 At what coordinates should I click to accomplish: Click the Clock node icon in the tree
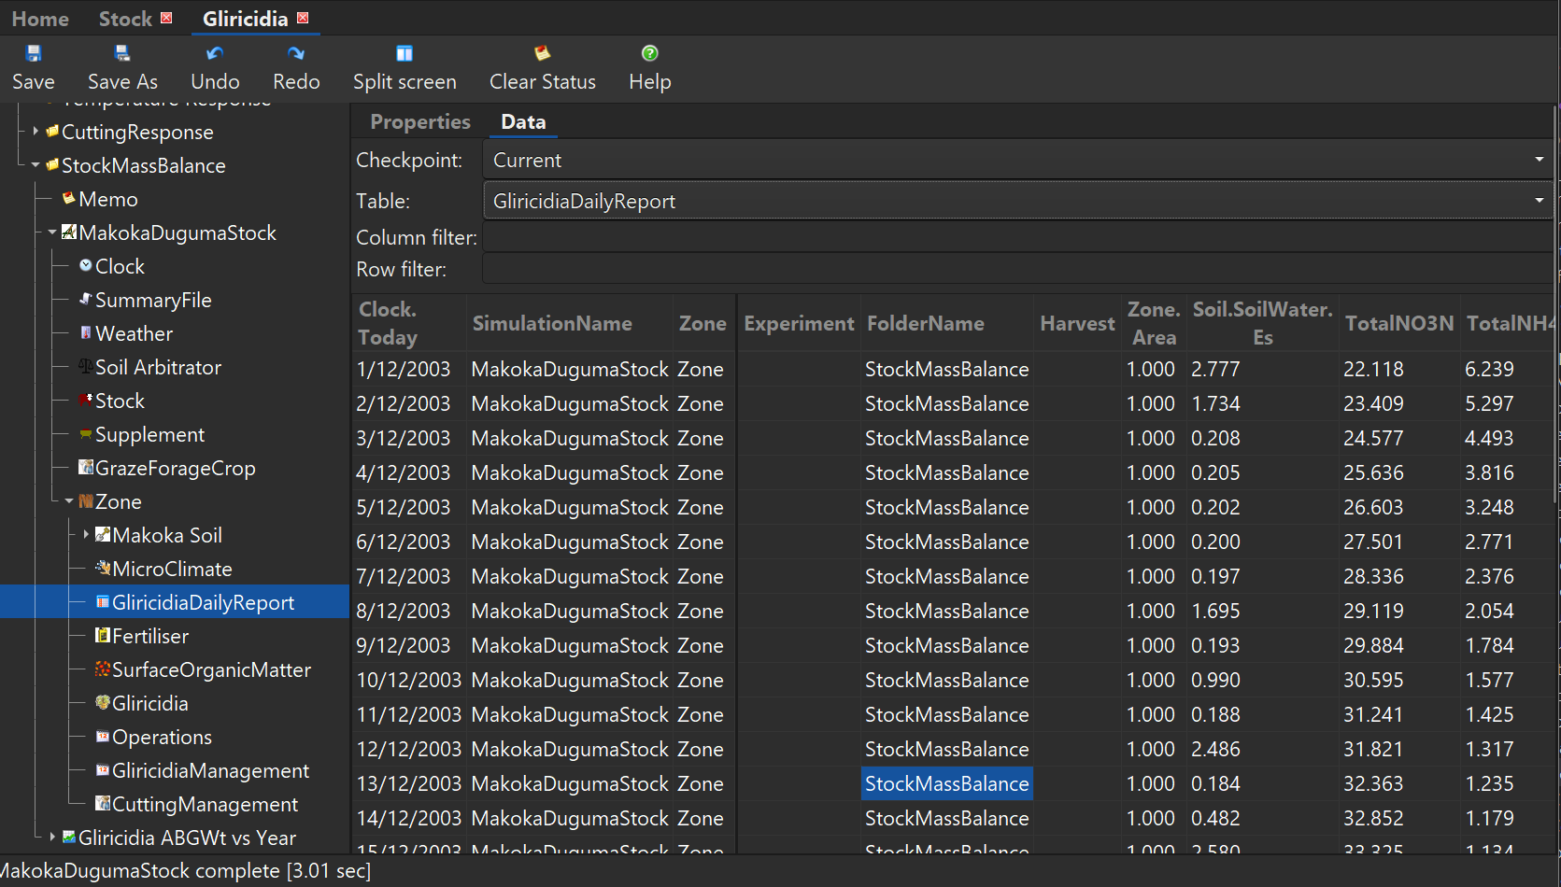click(x=85, y=266)
